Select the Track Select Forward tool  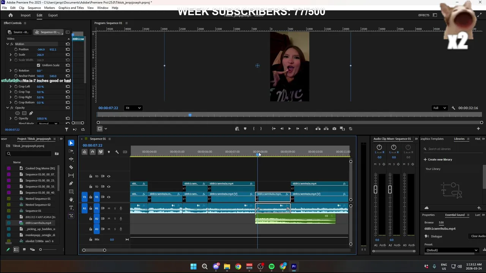point(71,151)
